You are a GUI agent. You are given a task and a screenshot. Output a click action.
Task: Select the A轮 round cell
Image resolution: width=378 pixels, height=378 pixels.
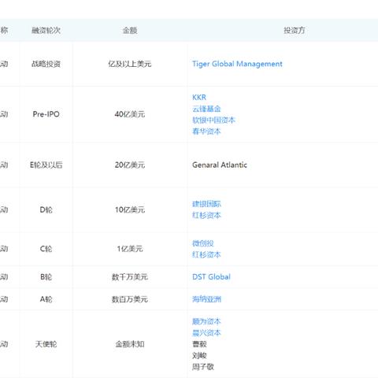pos(46,299)
